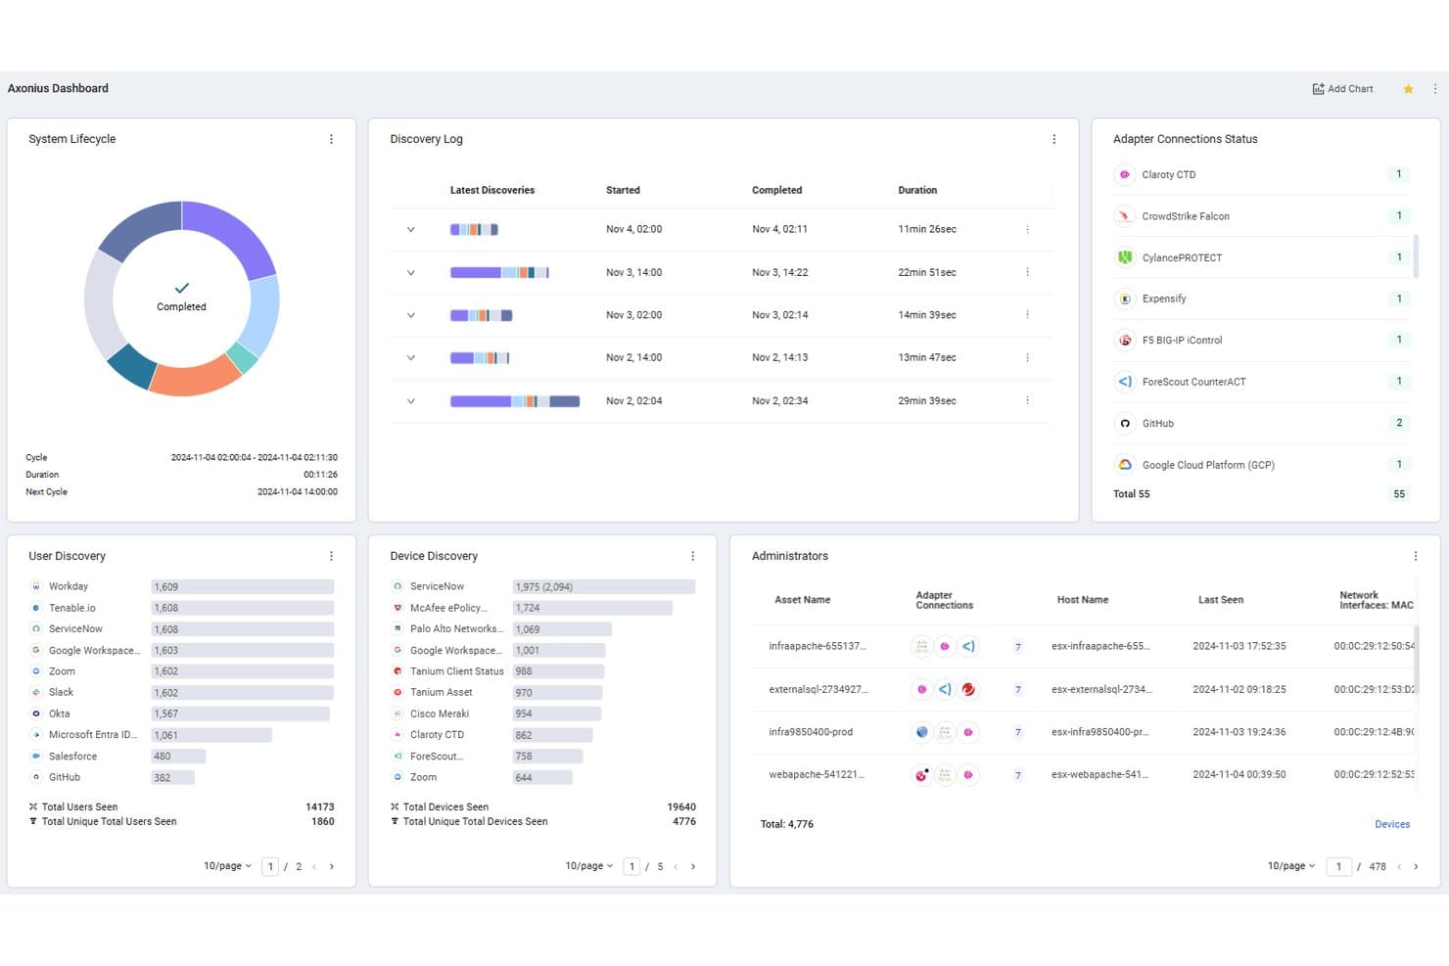
Task: Click the Claroty CTD adapter icon
Action: [1125, 175]
